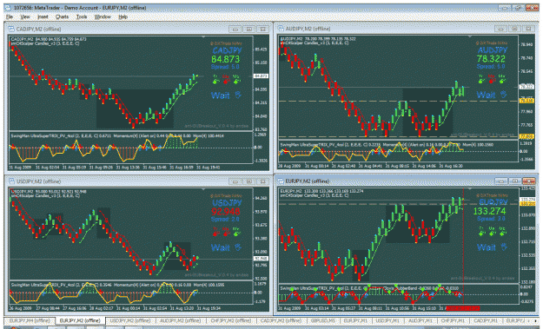Image resolution: width=543 pixels, height=329 pixels.
Task: Click the Spread: 2.0 text in USDJPY chart
Action: click(225, 219)
